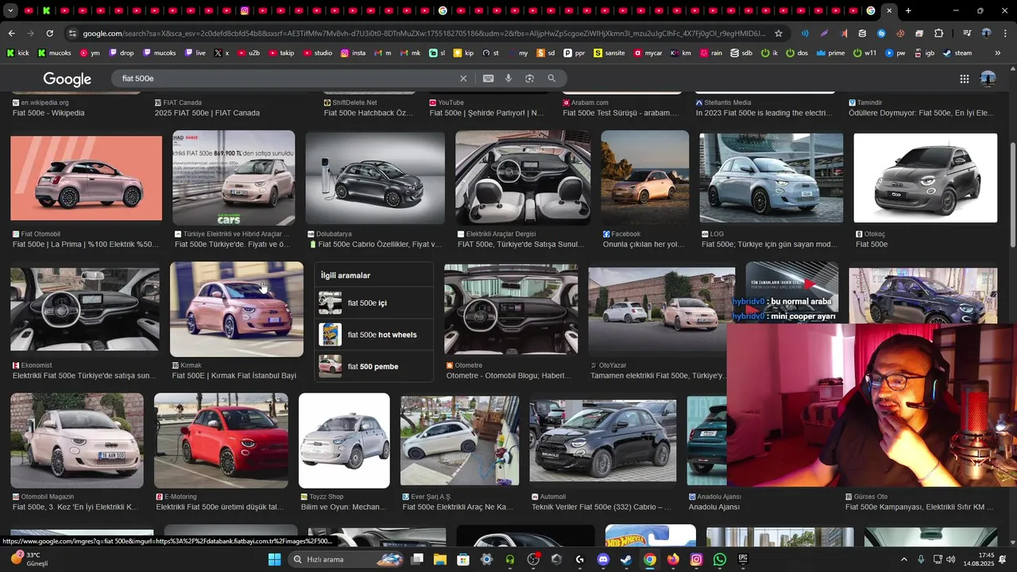This screenshot has height=572, width=1017.
Task: Open Discord from the taskbar
Action: [x=602, y=559]
